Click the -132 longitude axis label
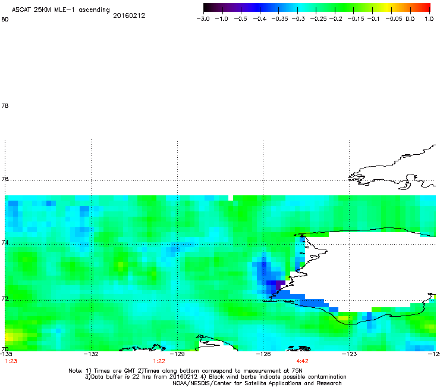Screen dimensions: 440x387 coord(91,354)
